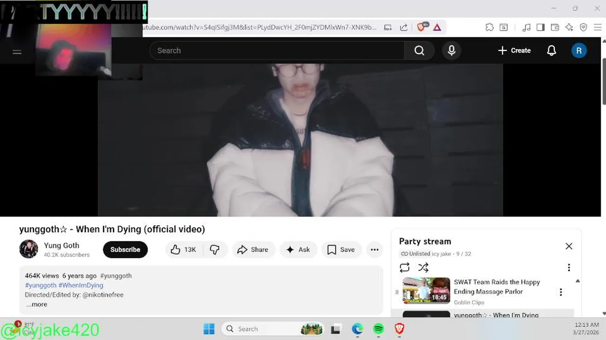
Task: Dislike the video with thumbs down
Action: click(214, 249)
